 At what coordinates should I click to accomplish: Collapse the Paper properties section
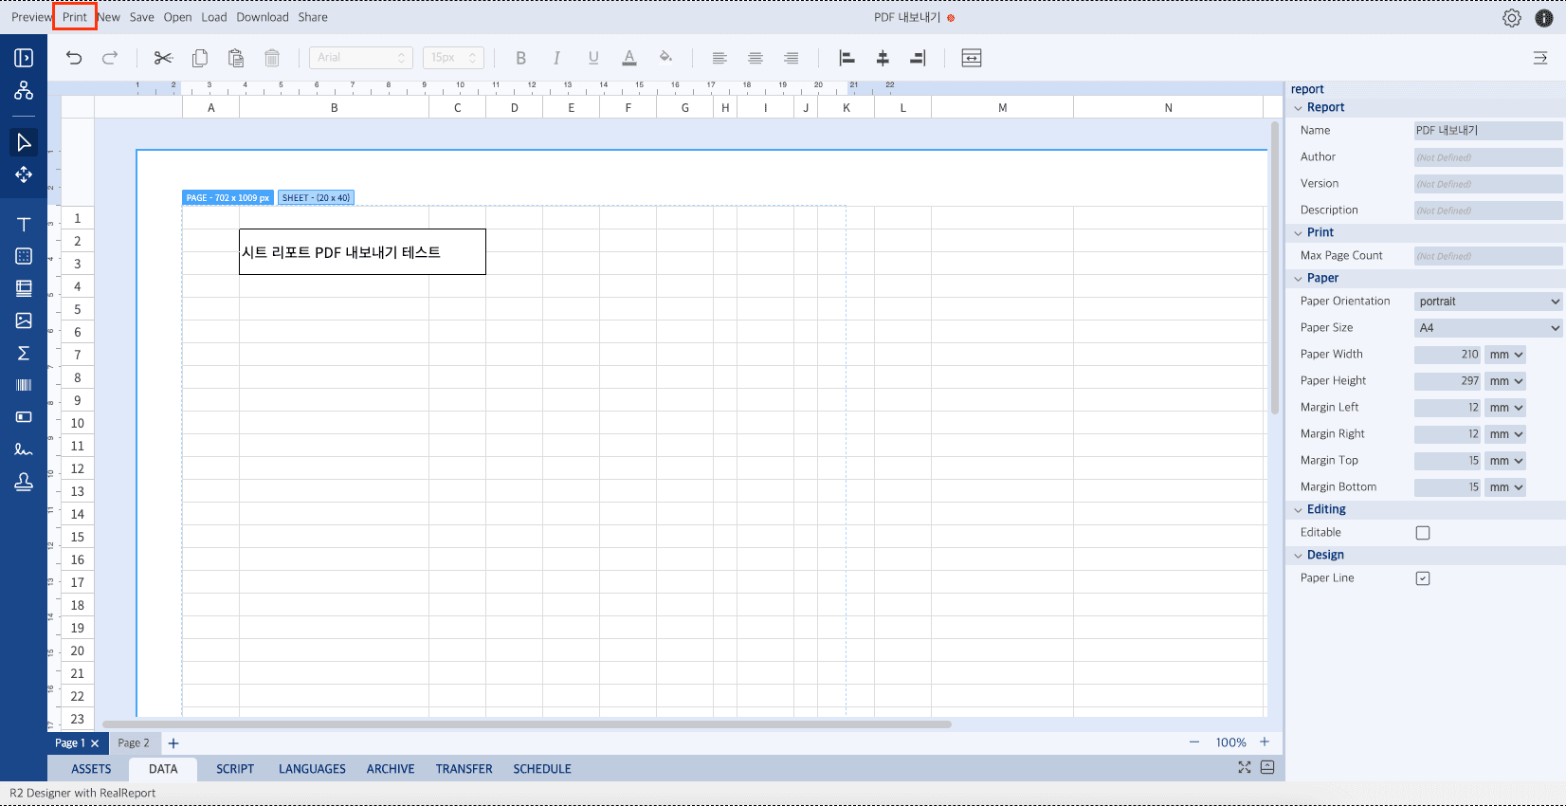coord(1299,279)
